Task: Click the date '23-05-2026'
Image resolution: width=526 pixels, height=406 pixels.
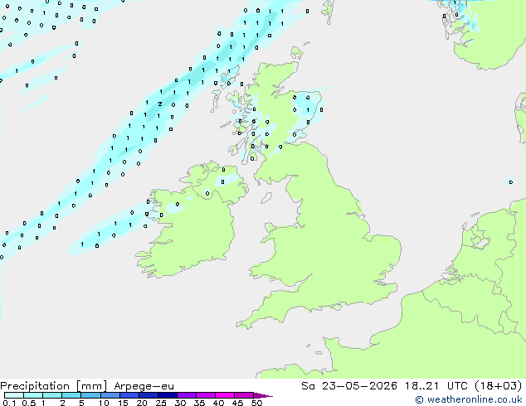Action: point(359,386)
